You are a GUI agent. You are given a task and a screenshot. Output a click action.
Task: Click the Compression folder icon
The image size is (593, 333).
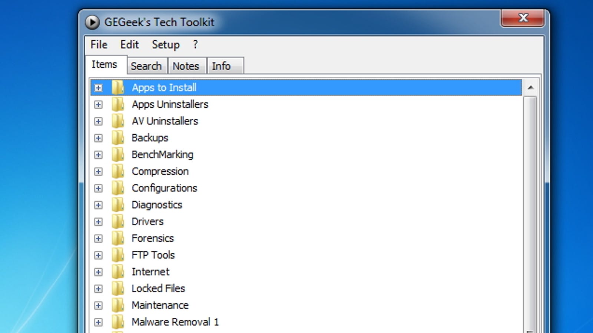[x=118, y=171]
